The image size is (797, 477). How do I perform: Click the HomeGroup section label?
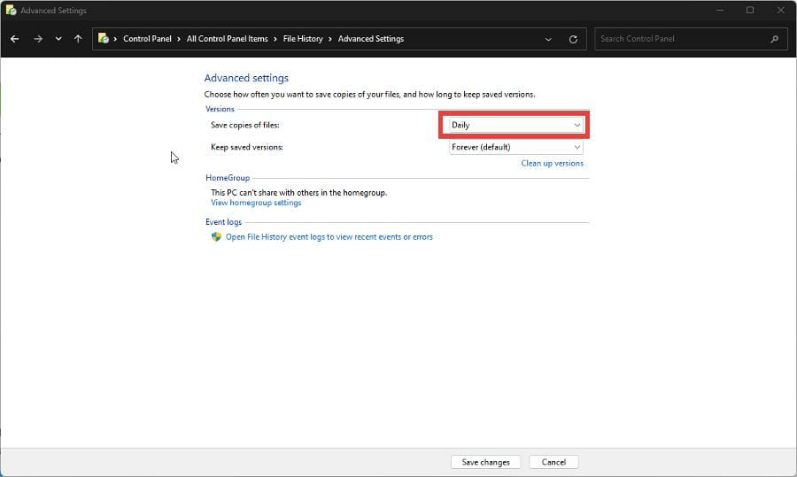[228, 178]
